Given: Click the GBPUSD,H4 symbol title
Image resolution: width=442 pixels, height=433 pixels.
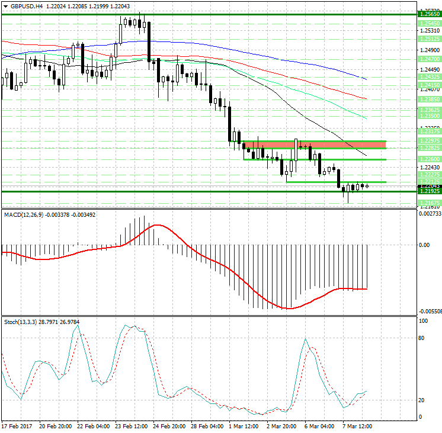Looking at the screenshot, I should (26, 6).
